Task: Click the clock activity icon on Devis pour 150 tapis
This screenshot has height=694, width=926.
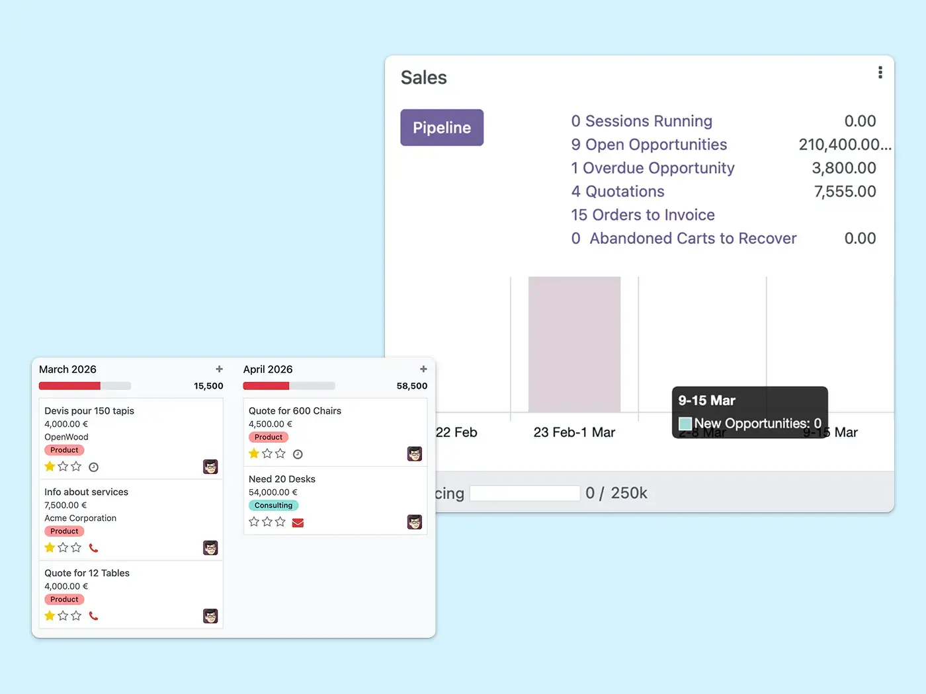Action: (x=94, y=467)
